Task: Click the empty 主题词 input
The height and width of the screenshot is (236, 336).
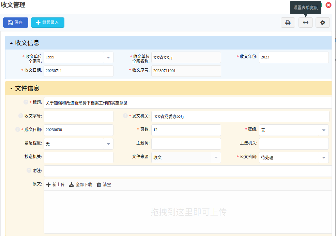Action: pos(186,144)
